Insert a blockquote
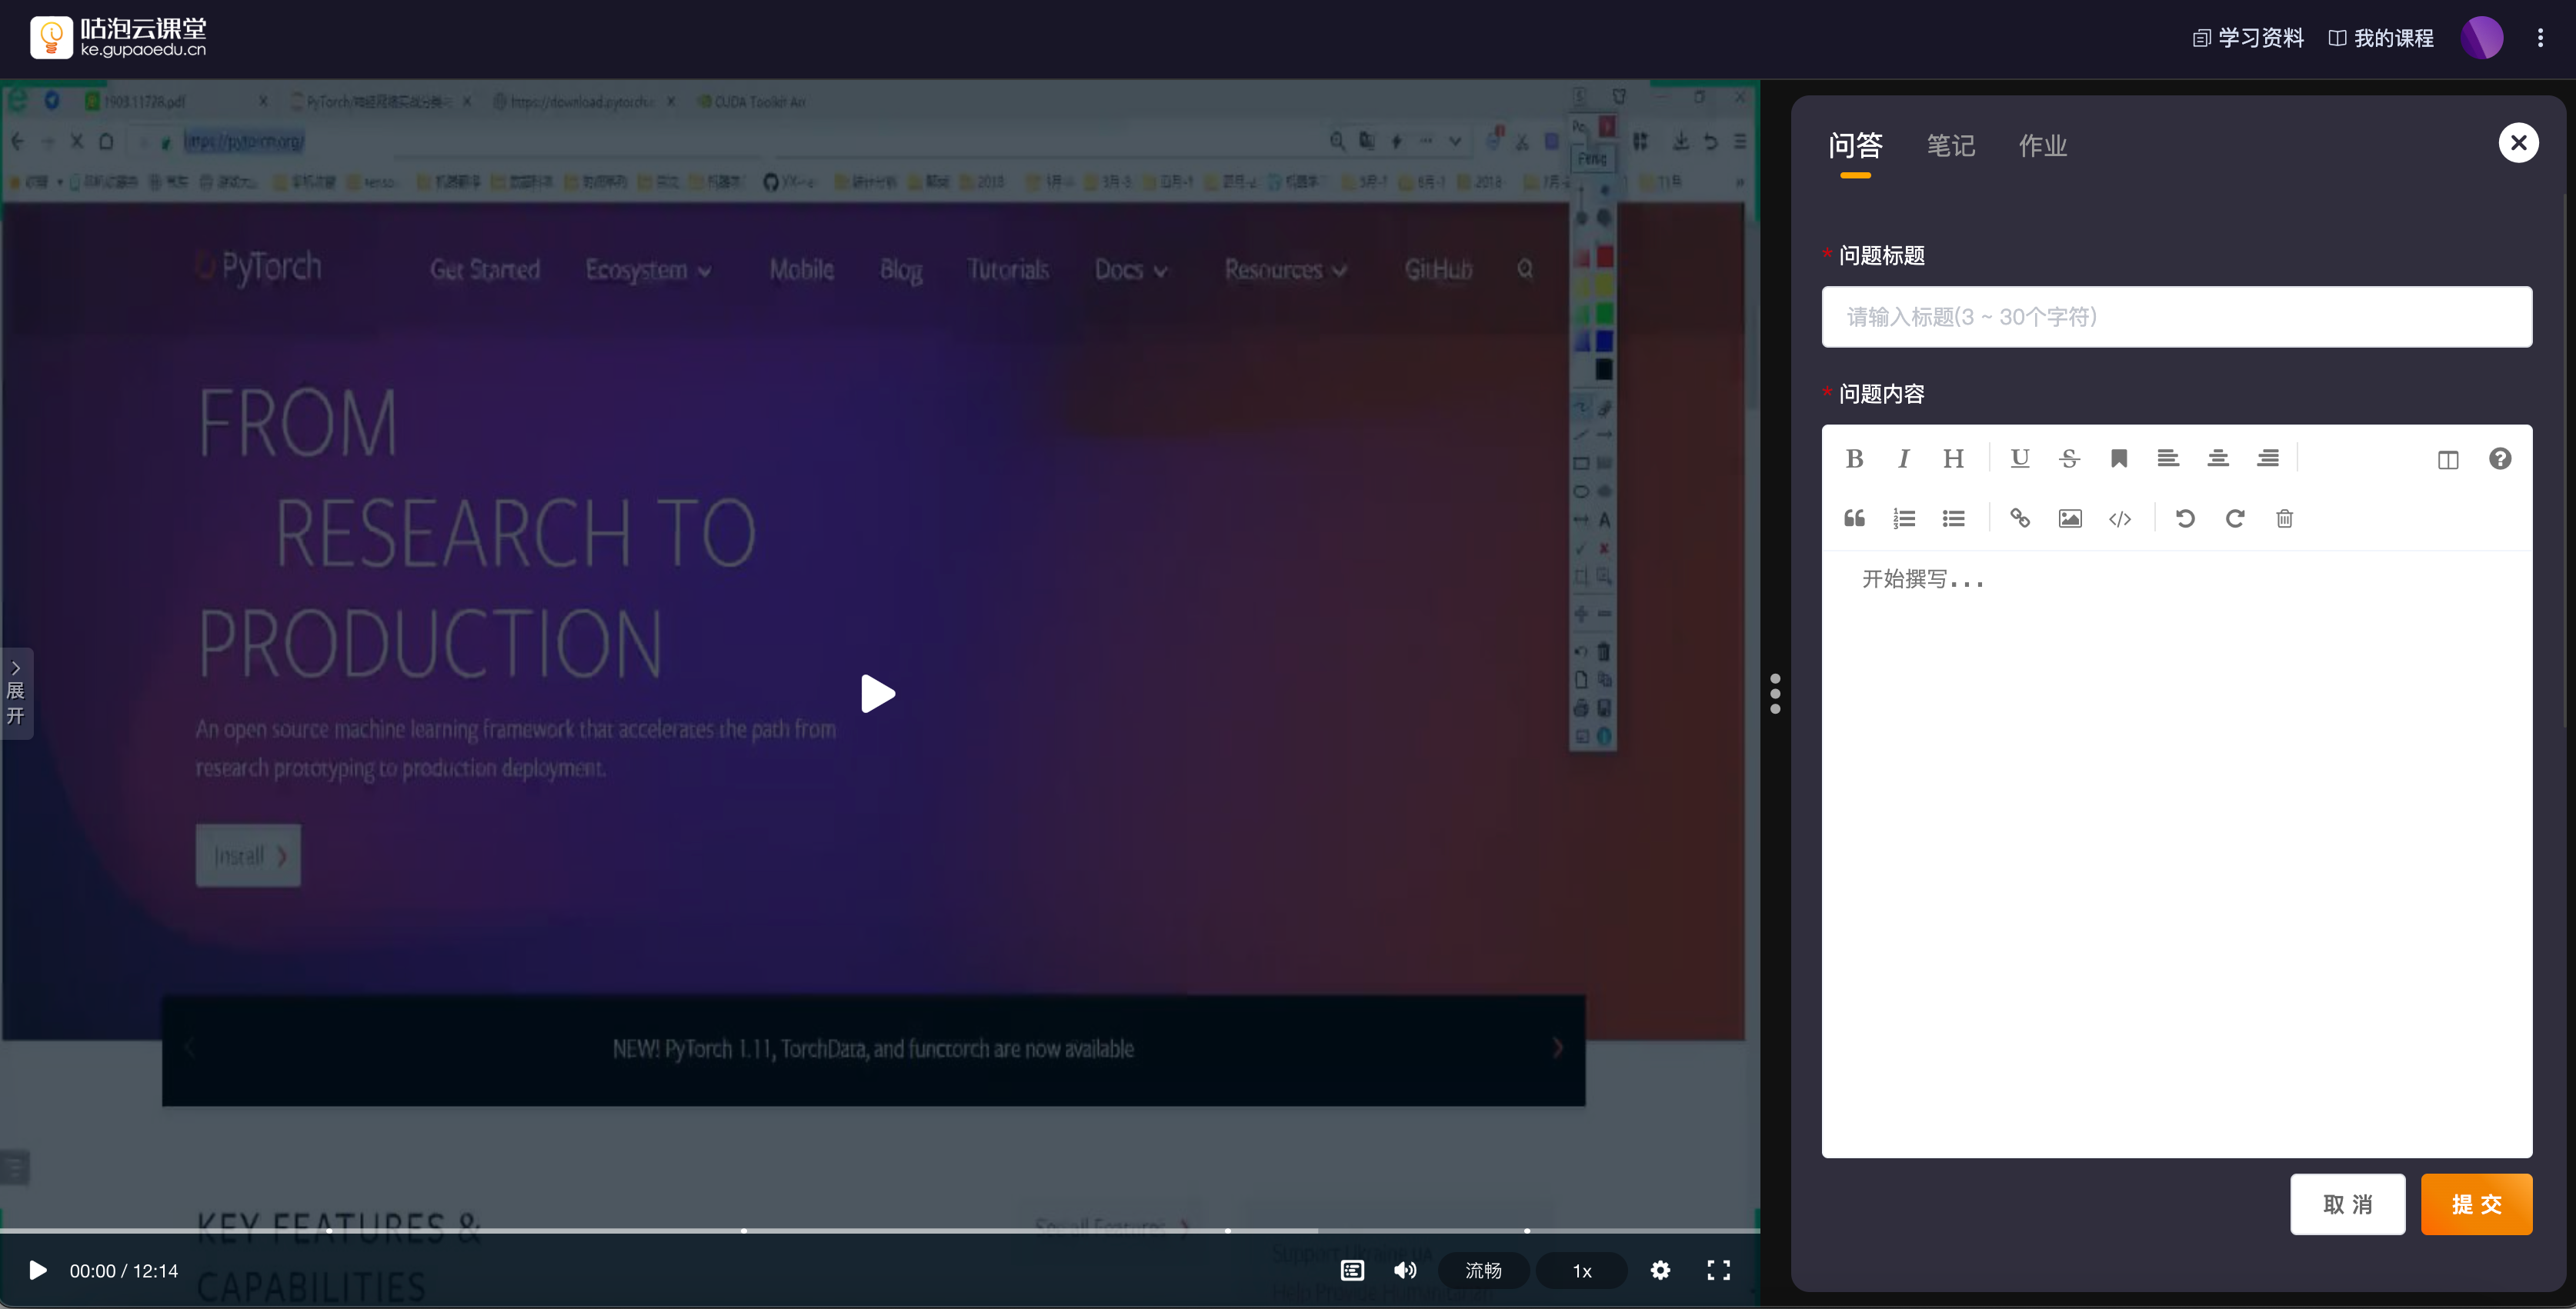Screen dimensions: 2576x1309 pos(1854,518)
